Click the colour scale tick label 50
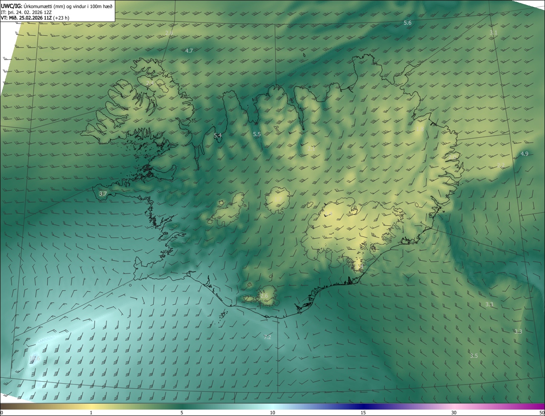This screenshot has width=545, height=416. 542,413
